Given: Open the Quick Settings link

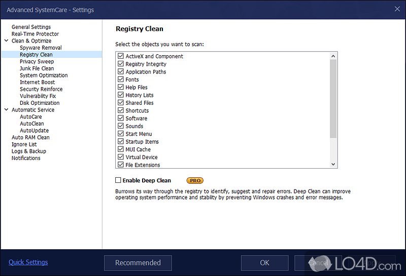Looking at the screenshot, I should tap(28, 262).
